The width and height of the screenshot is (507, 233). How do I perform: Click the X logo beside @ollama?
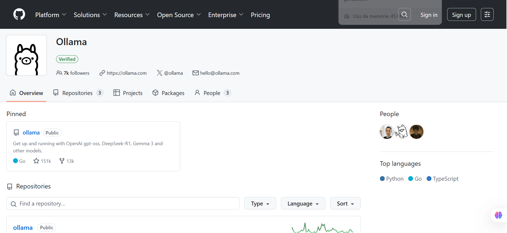[159, 73]
